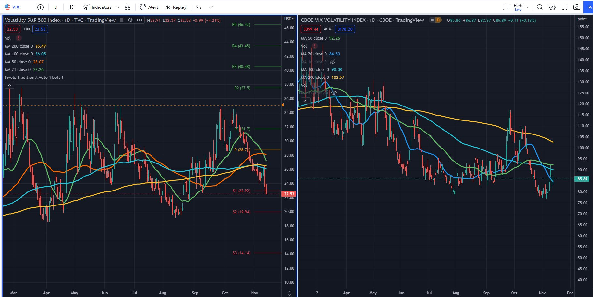This screenshot has width=593, height=297.
Task: Click the add symbol plus icon
Action: (40, 7)
